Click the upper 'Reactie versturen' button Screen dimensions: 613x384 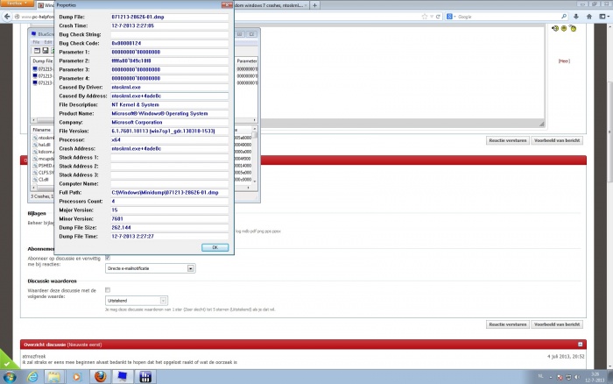click(508, 140)
